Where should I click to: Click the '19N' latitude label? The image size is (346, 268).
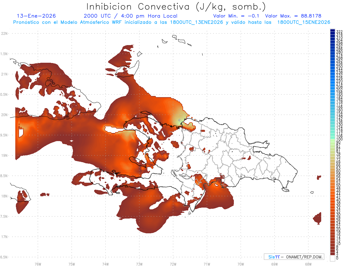4,156
